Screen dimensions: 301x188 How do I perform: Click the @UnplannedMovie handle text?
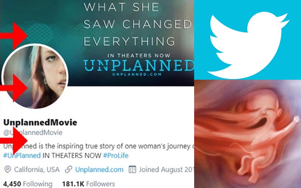(33, 132)
